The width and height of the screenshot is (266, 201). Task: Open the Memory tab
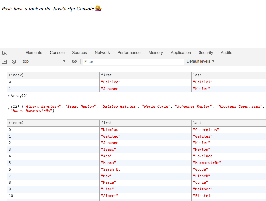point(155,53)
